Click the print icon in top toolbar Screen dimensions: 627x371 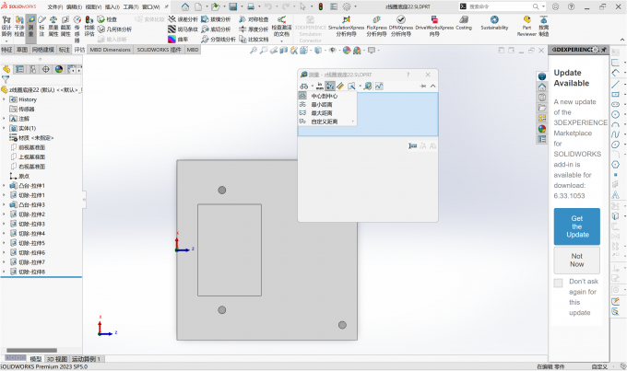tap(251, 6)
